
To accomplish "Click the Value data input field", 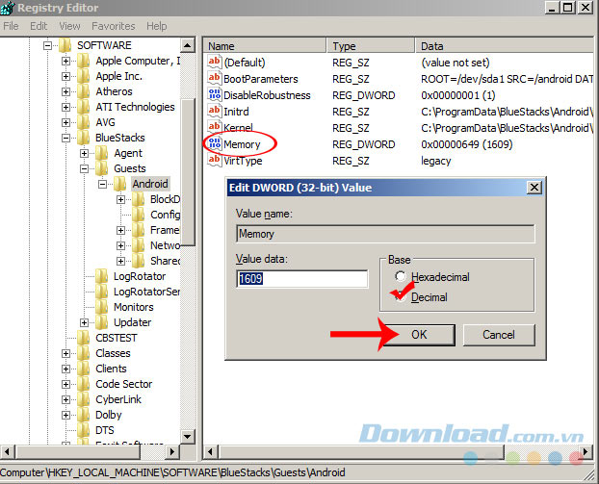I will coord(302,279).
